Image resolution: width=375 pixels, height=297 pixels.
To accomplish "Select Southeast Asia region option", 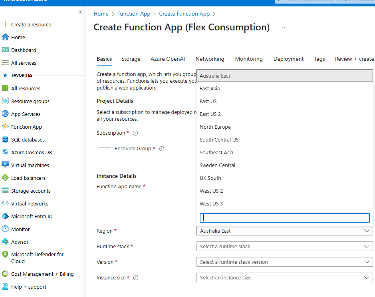I will pos(285,152).
